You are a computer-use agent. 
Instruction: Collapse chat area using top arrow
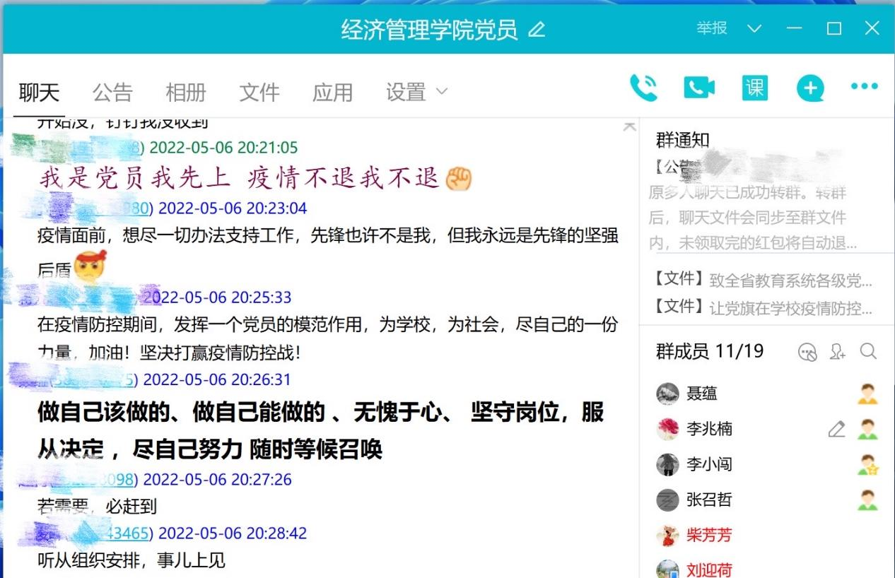coord(628,127)
